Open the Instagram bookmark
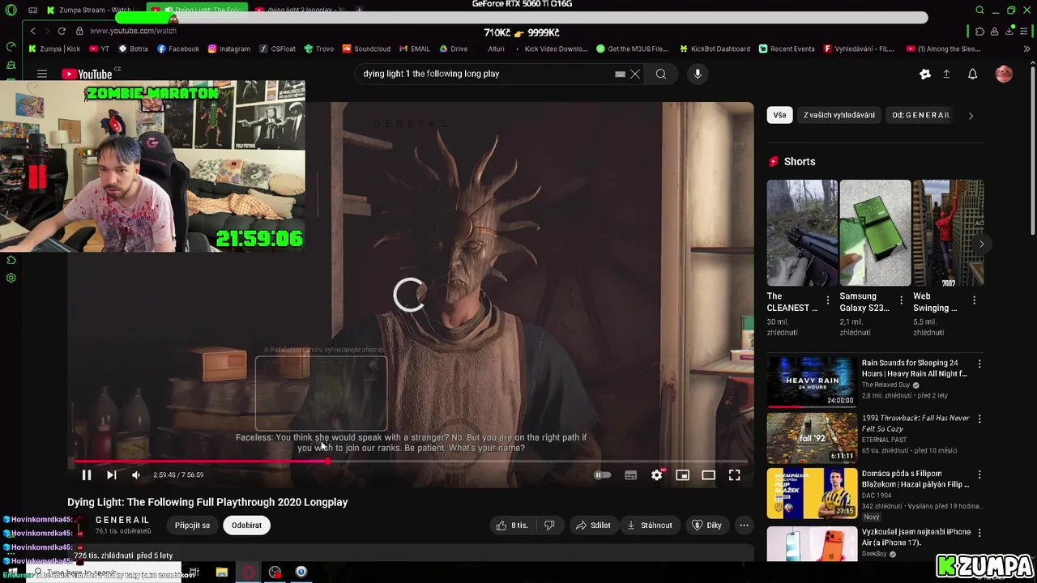1037x583 pixels. [x=229, y=49]
